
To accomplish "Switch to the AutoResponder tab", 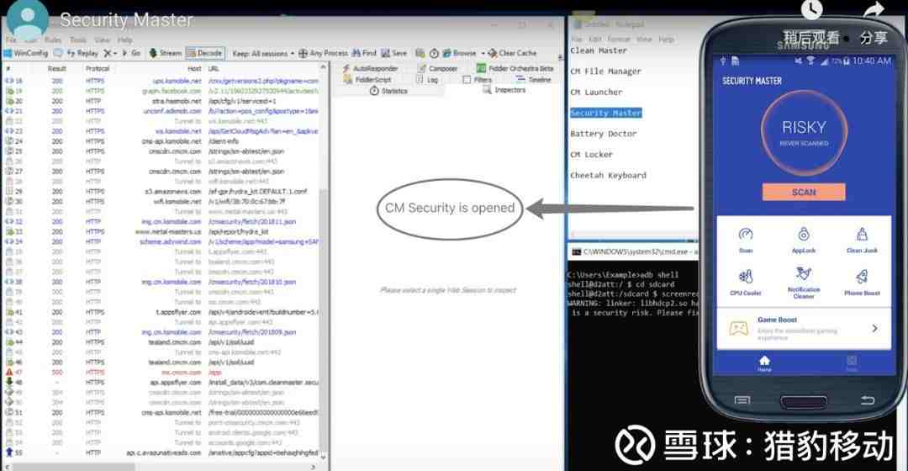I will pyautogui.click(x=370, y=68).
